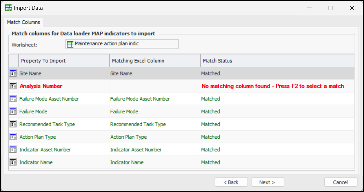Click the Site Name row icon
This screenshot has height=192, width=364.
coord(13,73)
